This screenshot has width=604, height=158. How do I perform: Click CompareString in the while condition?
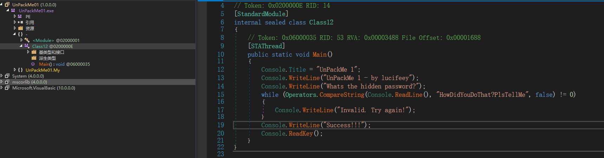(342, 95)
